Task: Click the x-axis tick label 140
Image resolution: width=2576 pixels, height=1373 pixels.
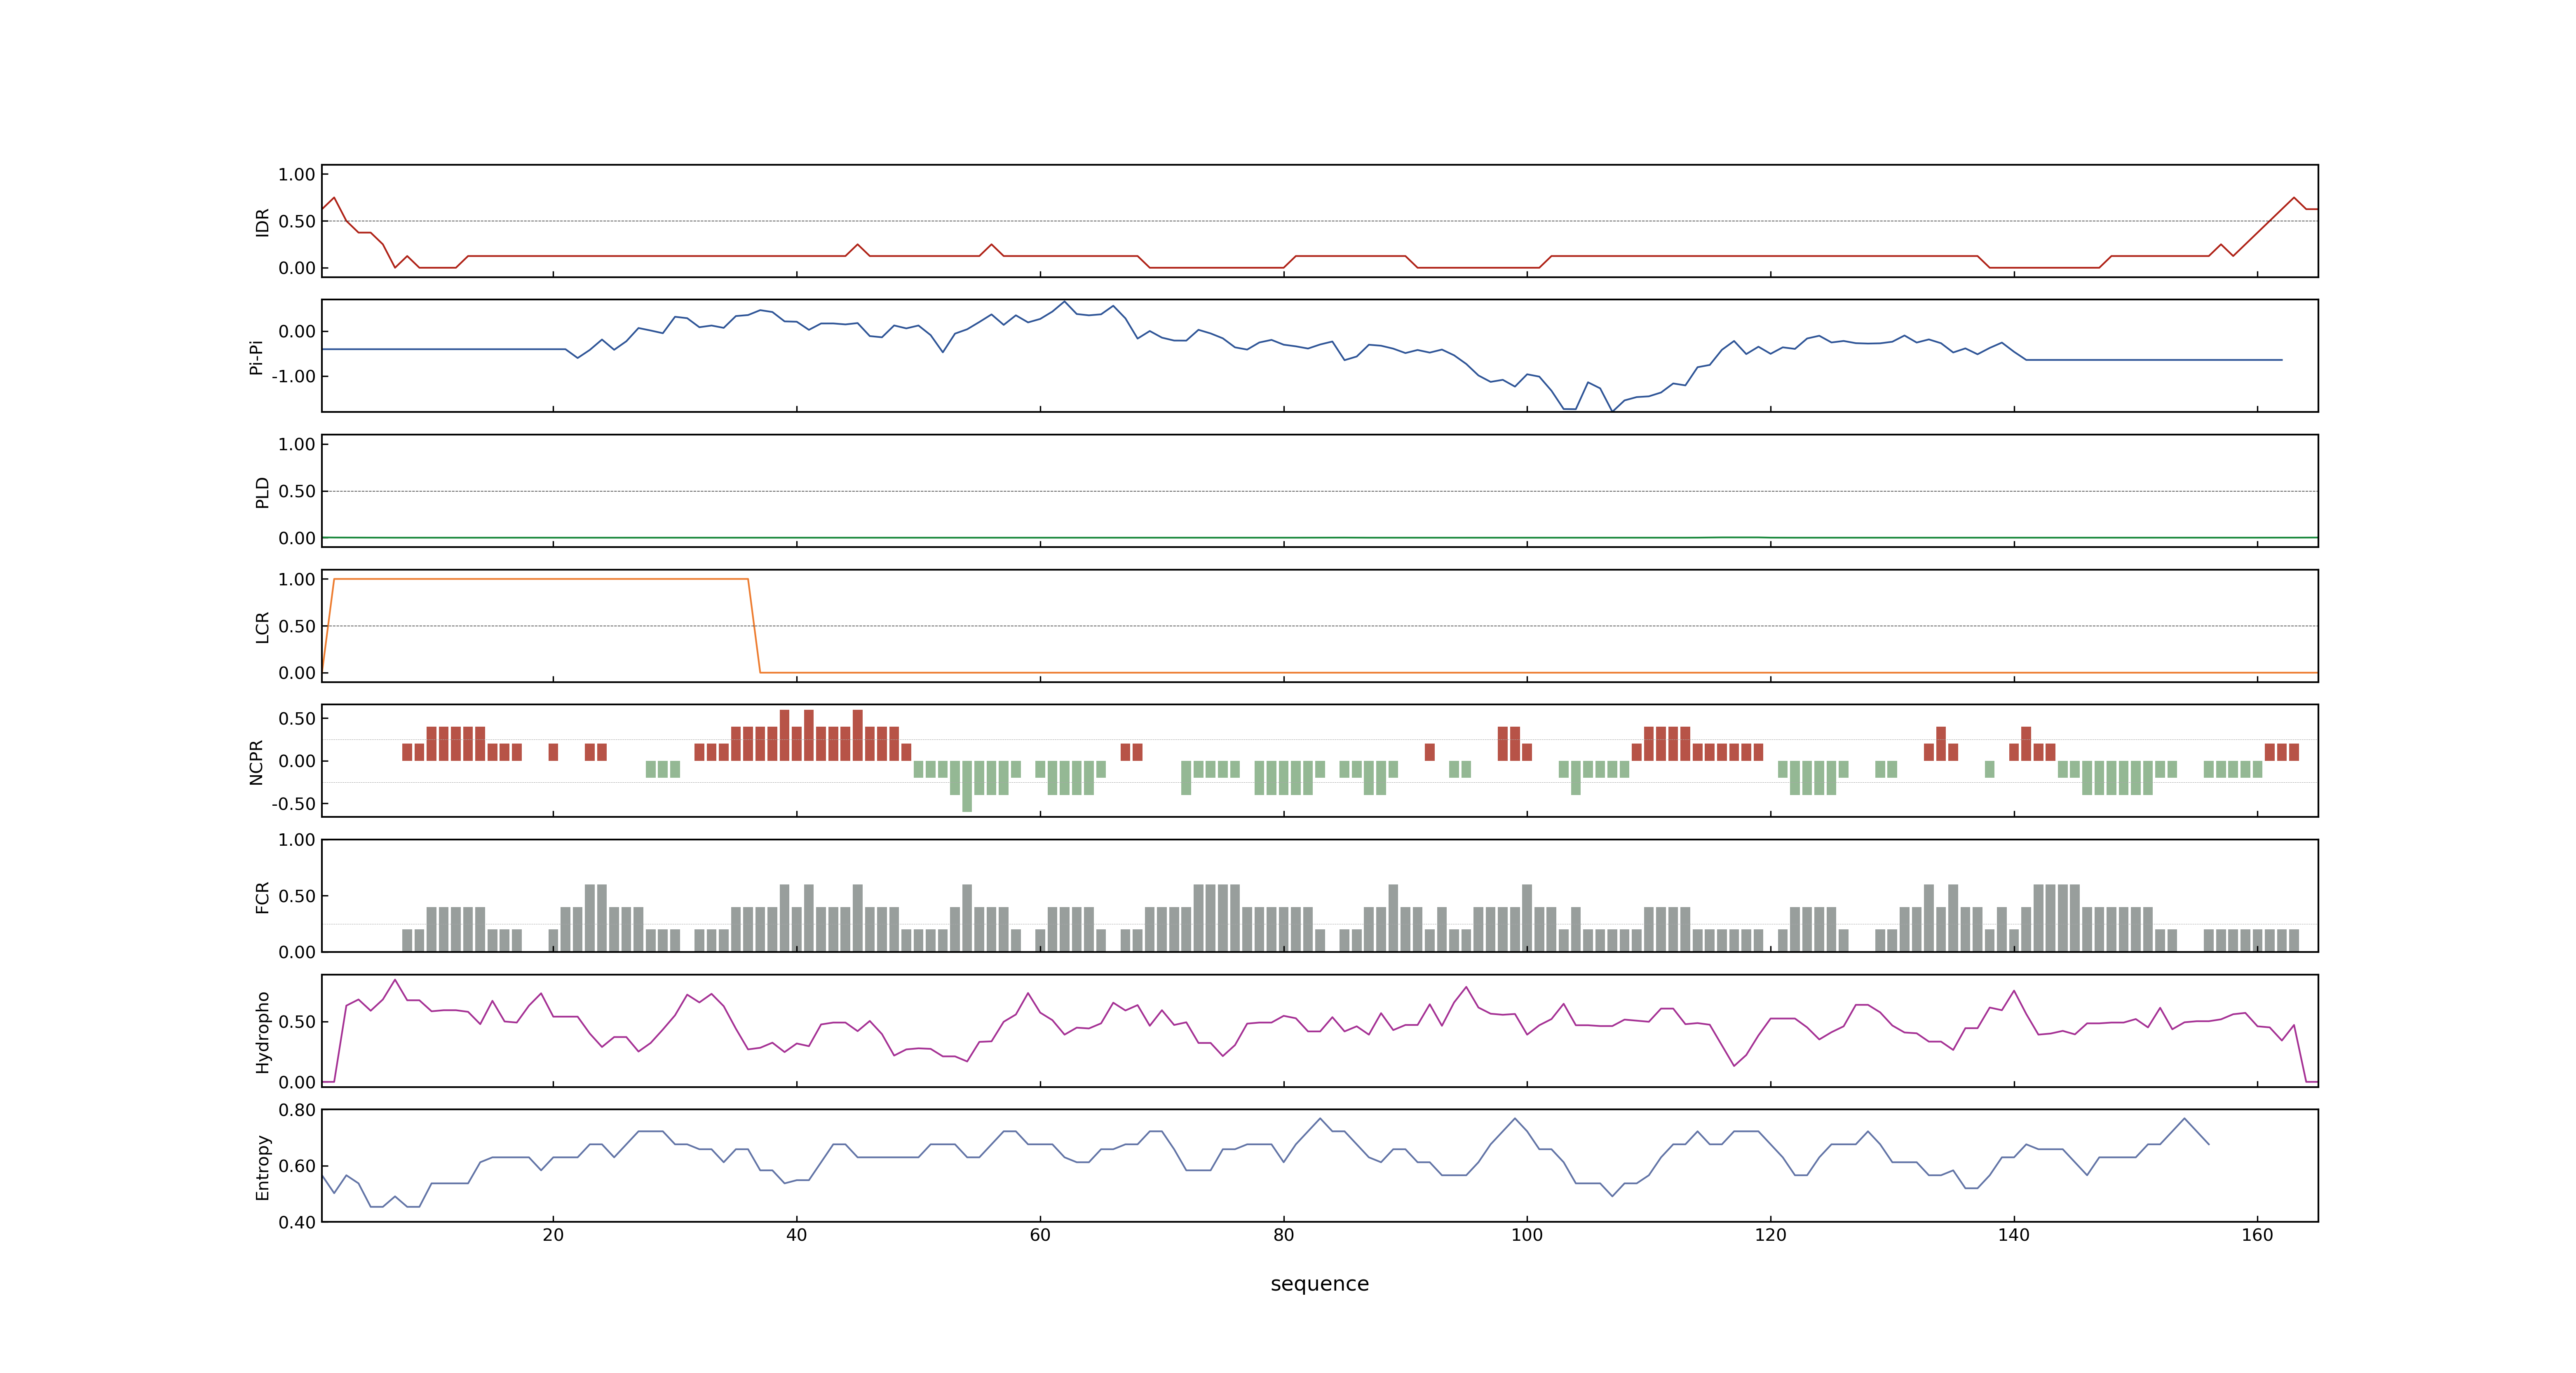Action: (2014, 1235)
